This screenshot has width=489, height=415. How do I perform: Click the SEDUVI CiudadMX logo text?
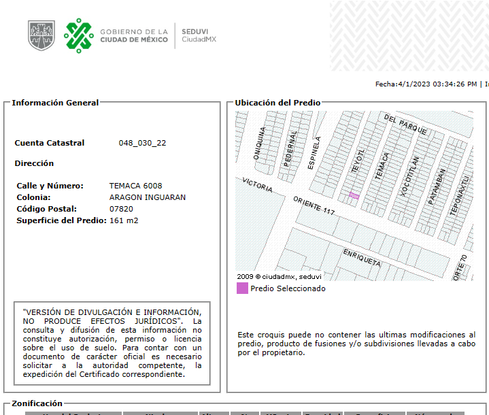199,35
